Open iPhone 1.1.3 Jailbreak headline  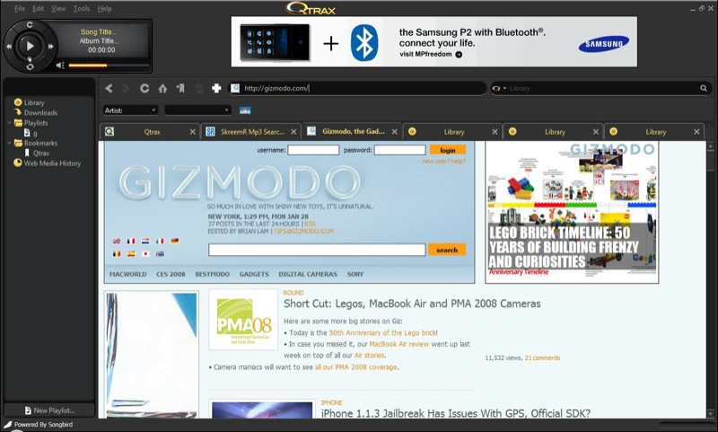point(456,413)
